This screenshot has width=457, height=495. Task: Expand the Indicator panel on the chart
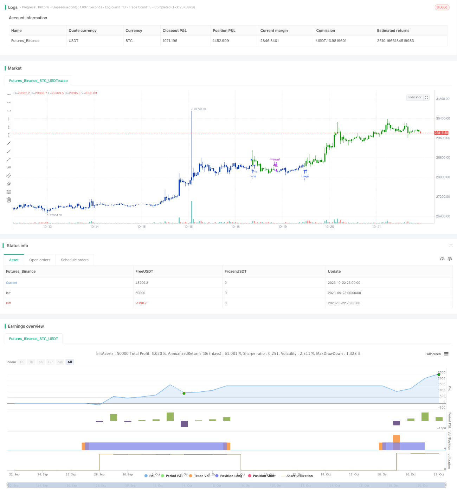click(418, 97)
